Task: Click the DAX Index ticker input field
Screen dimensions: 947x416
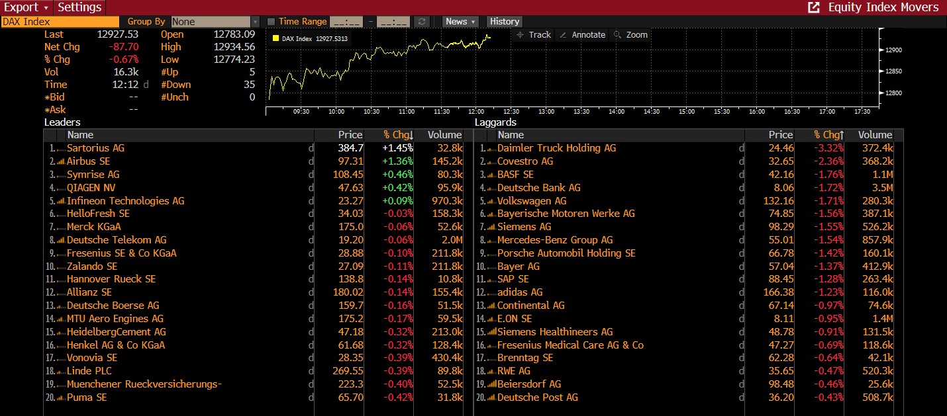Action: pyautogui.click(x=60, y=22)
